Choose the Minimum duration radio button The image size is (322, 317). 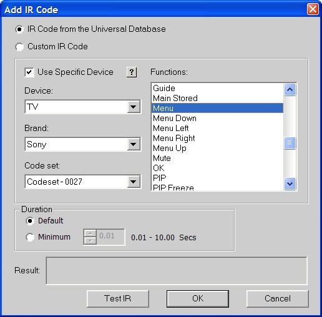coord(30,237)
